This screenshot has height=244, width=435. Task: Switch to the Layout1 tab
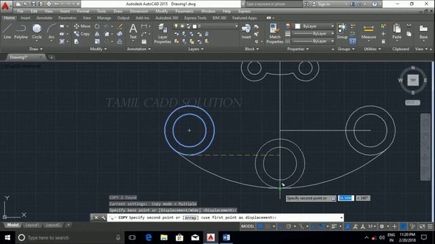click(x=32, y=225)
